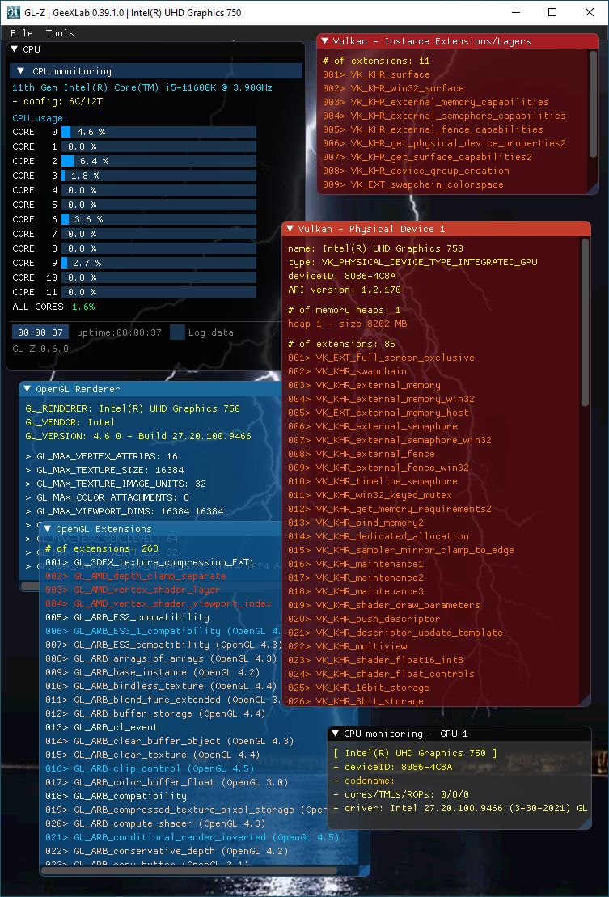Click the scrollbar in Vulkan Physical Device window
Screen dimensions: 609x897
click(x=585, y=323)
